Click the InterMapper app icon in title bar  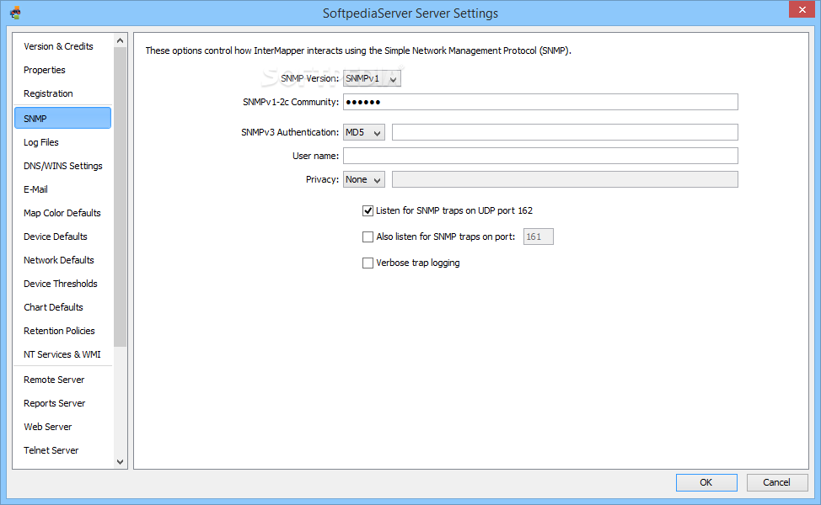coord(15,13)
